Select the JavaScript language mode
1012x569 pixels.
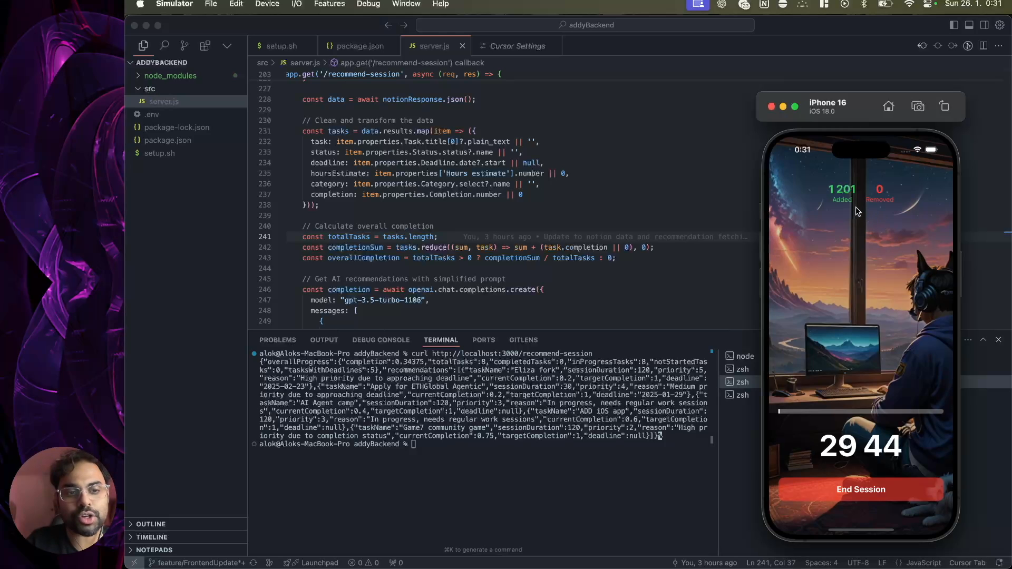(x=923, y=563)
